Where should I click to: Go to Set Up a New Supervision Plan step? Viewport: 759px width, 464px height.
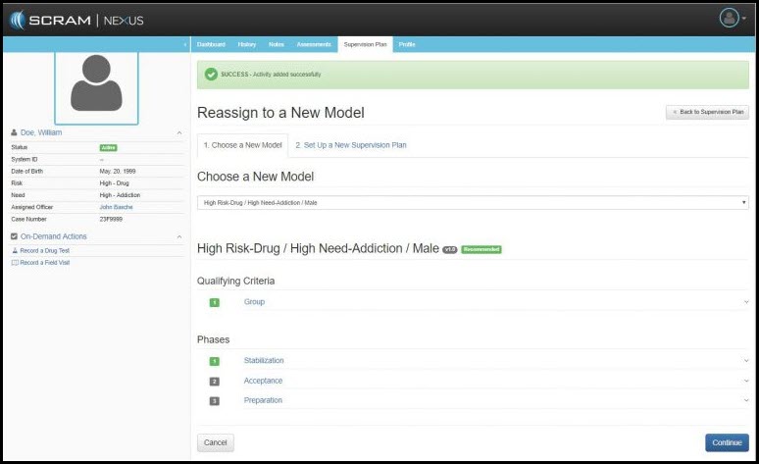(x=351, y=145)
